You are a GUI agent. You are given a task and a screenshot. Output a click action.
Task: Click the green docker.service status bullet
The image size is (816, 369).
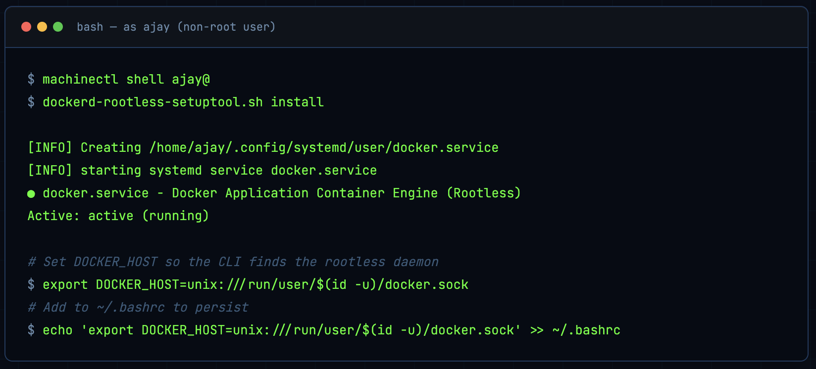pos(31,194)
